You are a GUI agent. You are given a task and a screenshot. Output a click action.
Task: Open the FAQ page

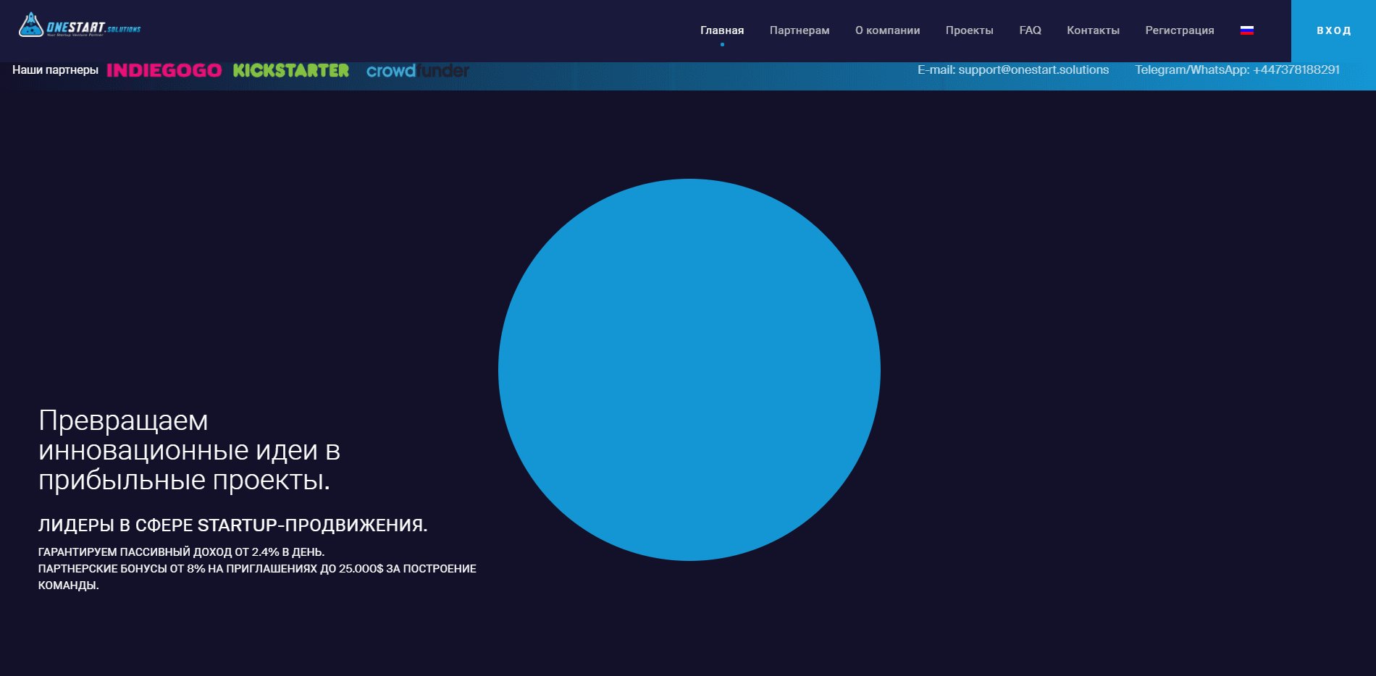(x=1030, y=30)
